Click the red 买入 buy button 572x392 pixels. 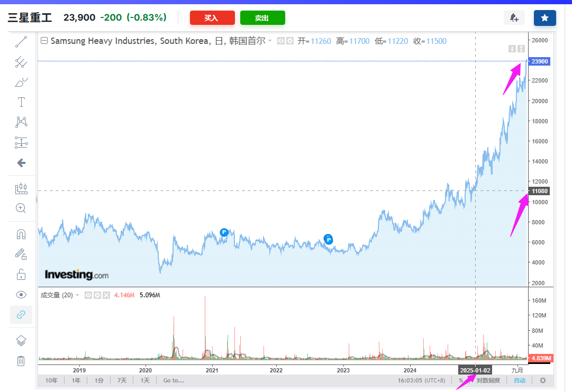[x=212, y=18]
